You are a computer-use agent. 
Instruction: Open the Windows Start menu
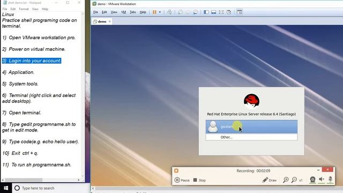6,188
